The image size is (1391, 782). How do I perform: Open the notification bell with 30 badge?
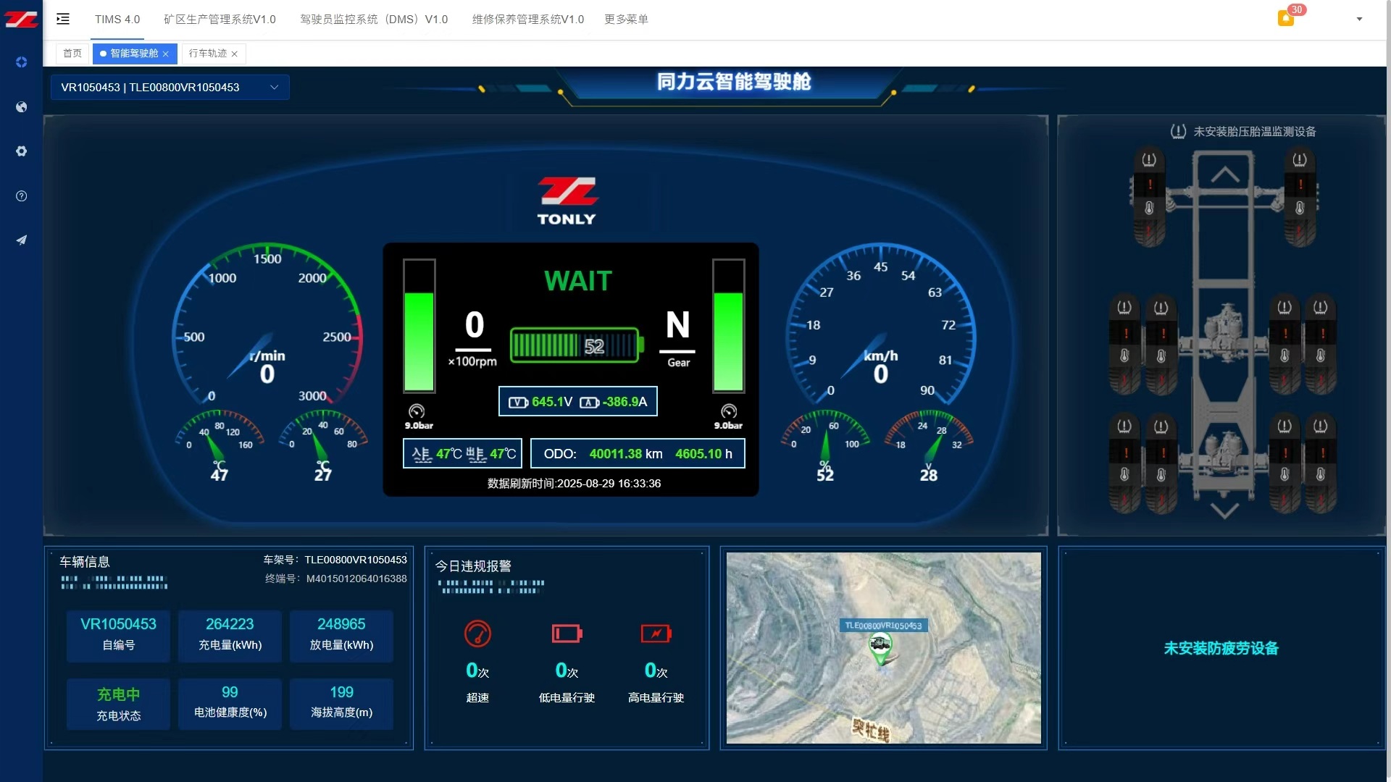pyautogui.click(x=1286, y=18)
